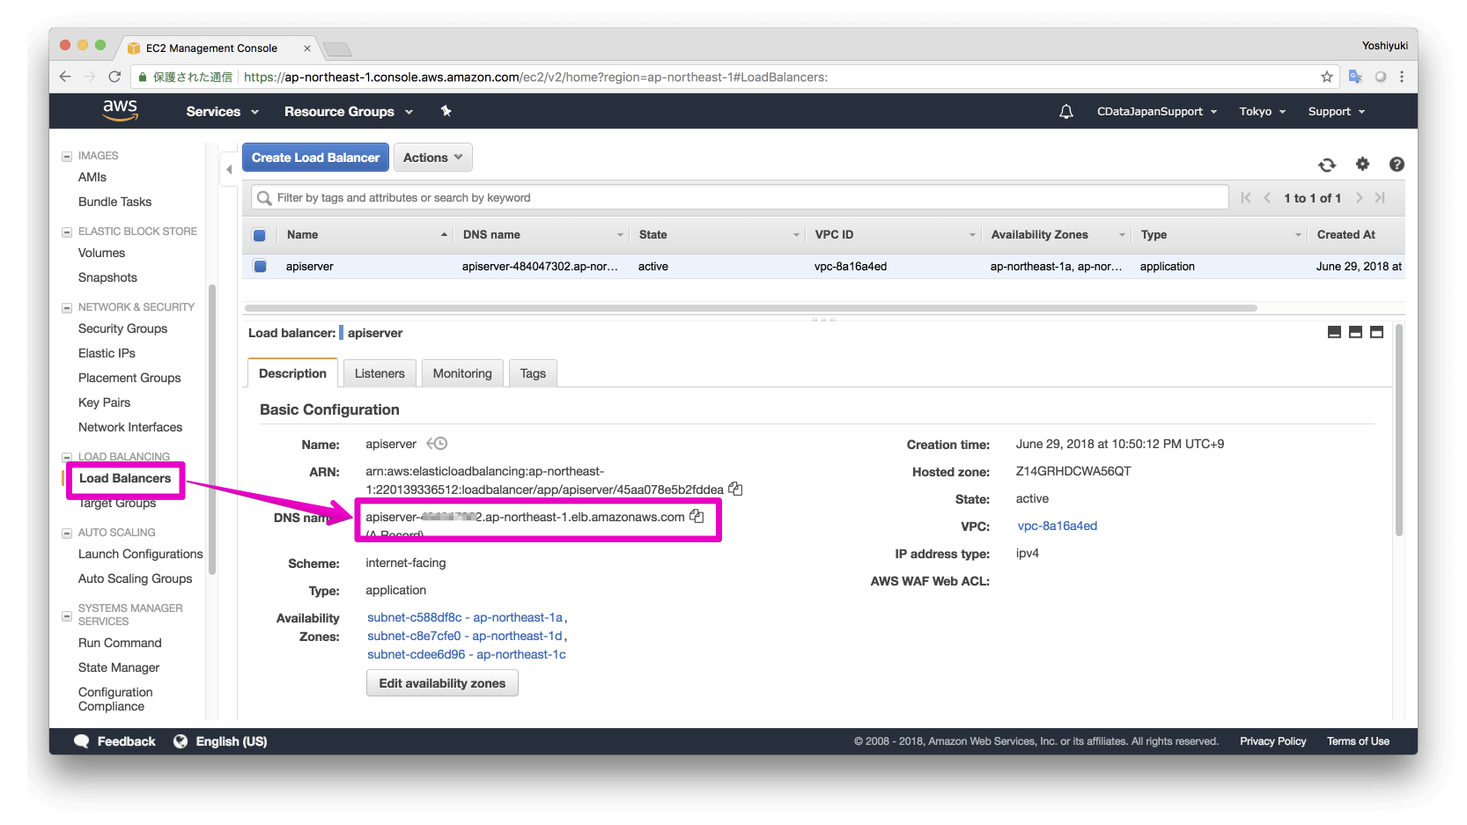Open the Name column filter arrow
1467x825 pixels.
444,235
